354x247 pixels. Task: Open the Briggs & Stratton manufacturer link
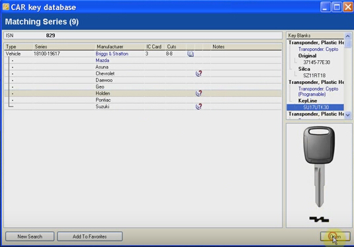[112, 54]
